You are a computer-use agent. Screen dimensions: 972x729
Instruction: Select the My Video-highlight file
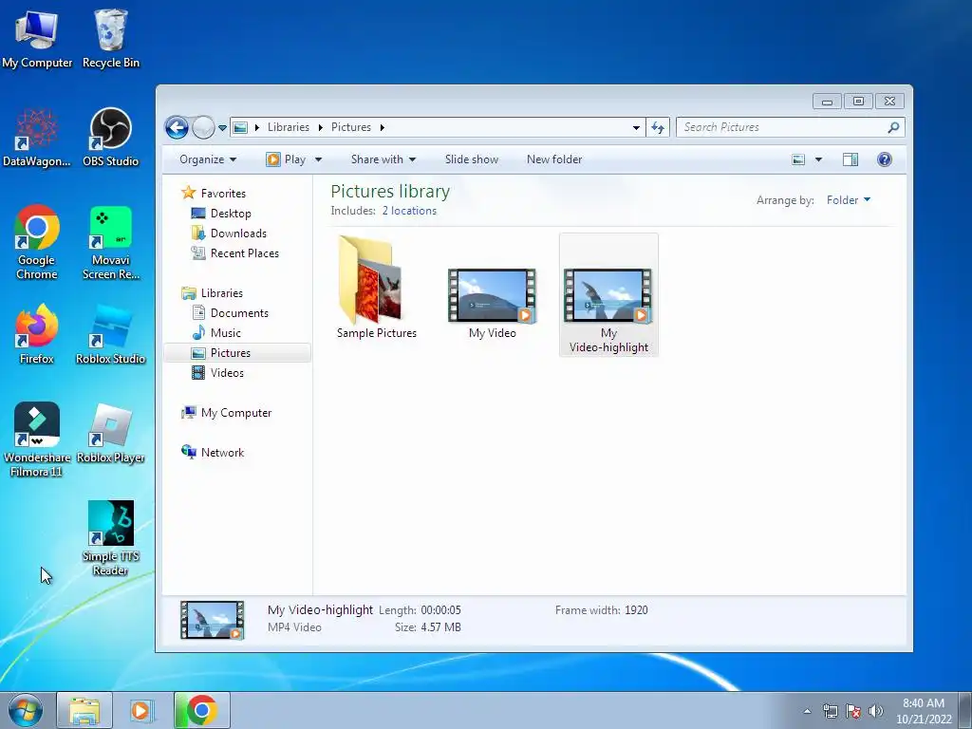point(608,295)
